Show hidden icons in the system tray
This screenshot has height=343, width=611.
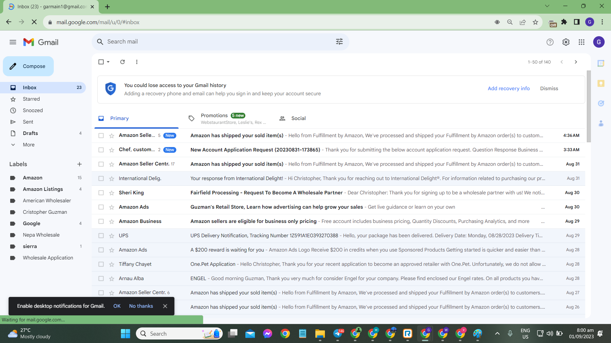tap(497, 333)
